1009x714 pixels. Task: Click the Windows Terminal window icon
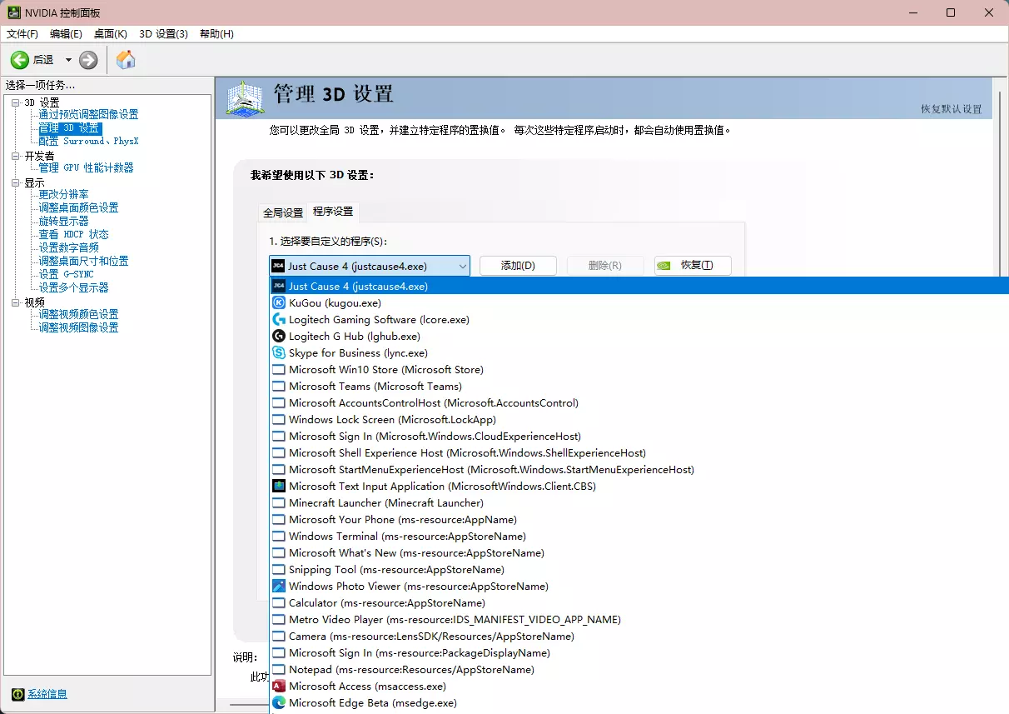279,536
